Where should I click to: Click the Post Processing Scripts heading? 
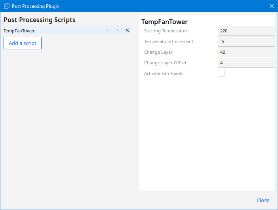(40, 20)
